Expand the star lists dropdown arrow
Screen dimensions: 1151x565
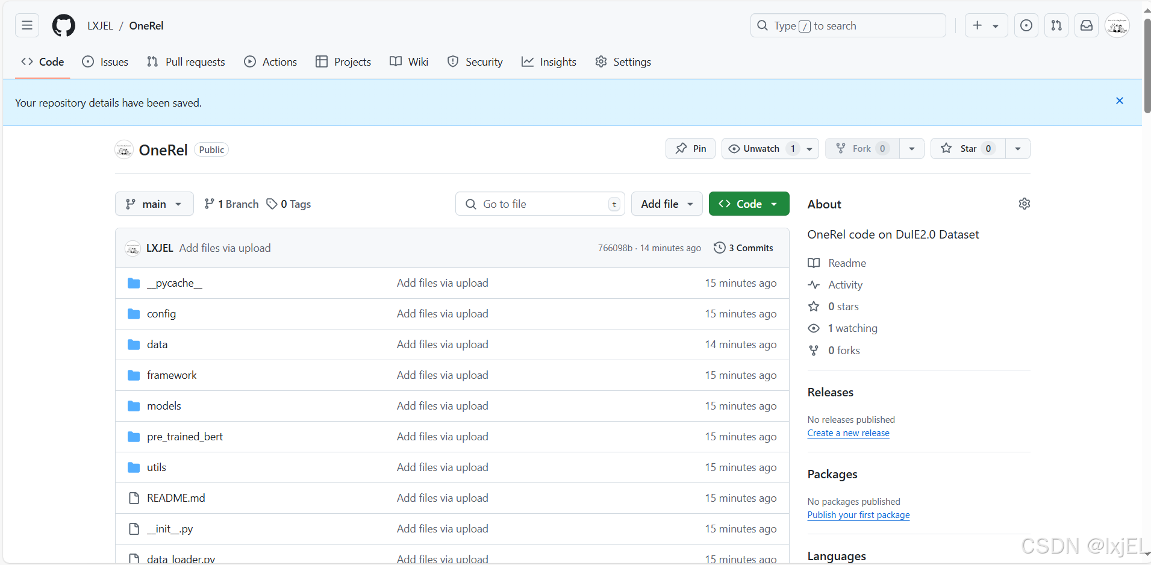tap(1018, 149)
